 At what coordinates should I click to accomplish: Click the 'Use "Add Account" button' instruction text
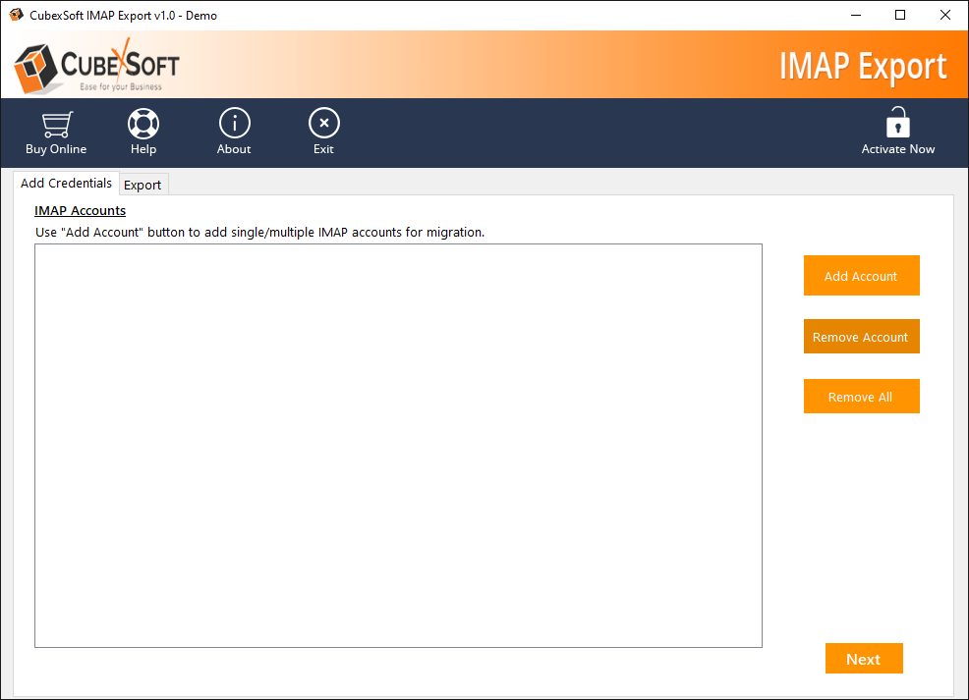tap(259, 232)
